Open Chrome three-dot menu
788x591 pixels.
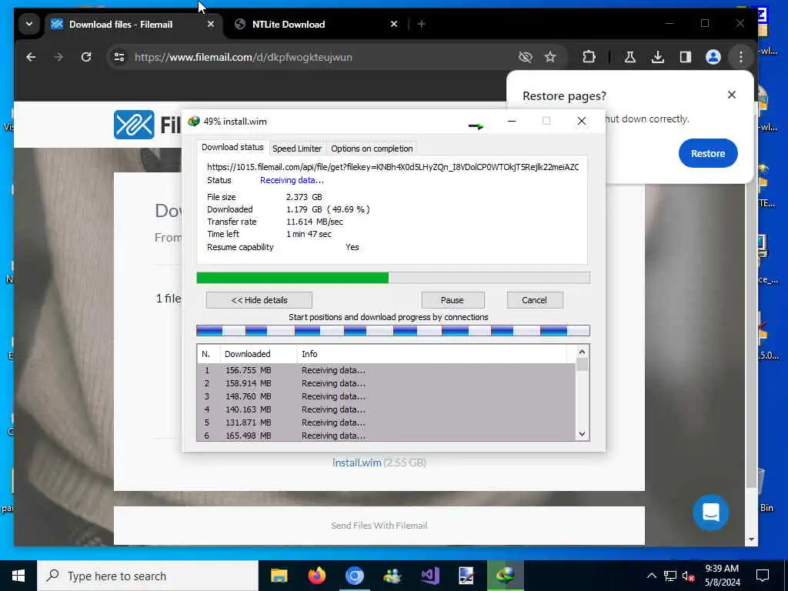[x=741, y=57]
